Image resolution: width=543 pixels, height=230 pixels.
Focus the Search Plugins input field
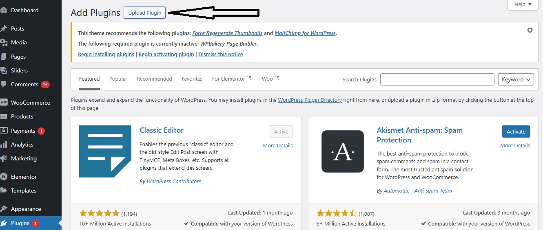click(437, 79)
